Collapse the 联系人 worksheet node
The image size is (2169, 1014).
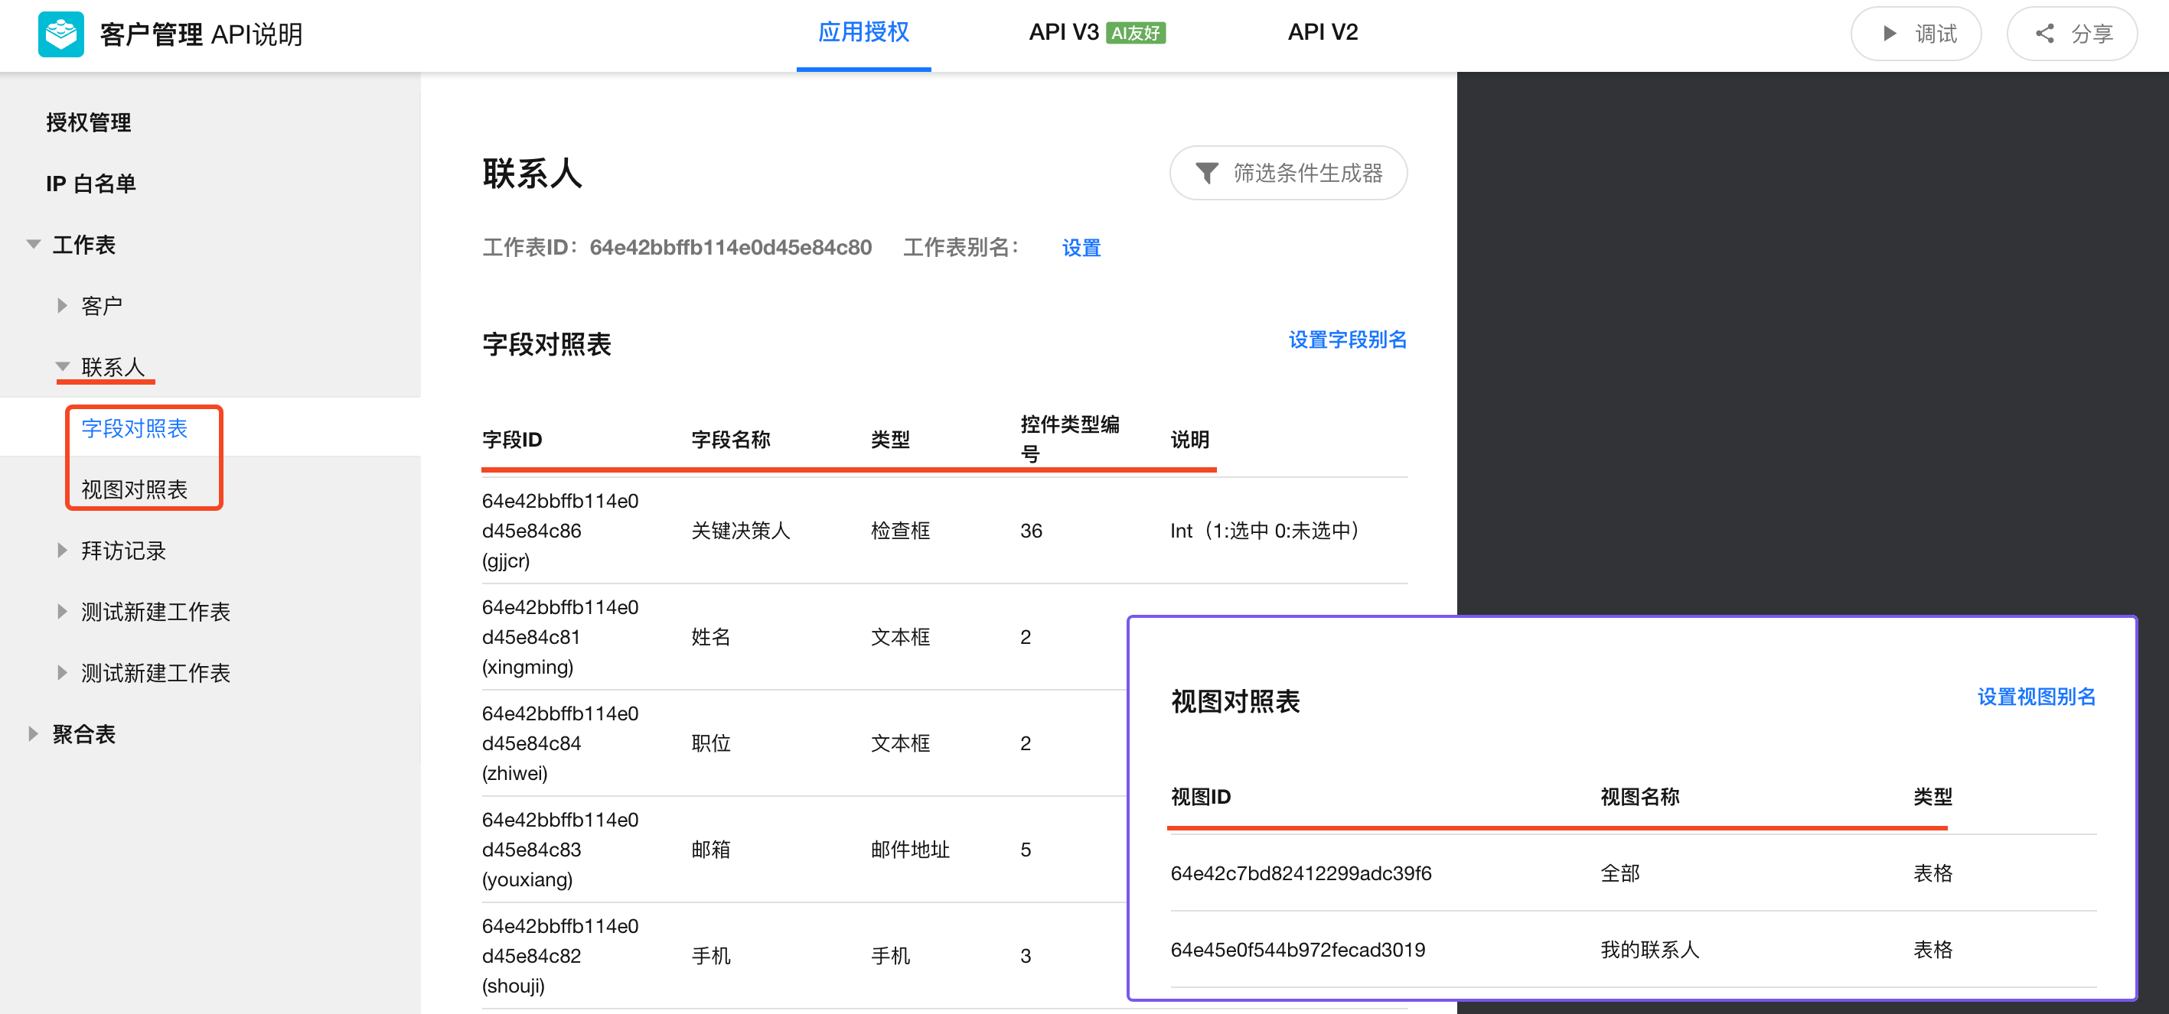tap(62, 367)
